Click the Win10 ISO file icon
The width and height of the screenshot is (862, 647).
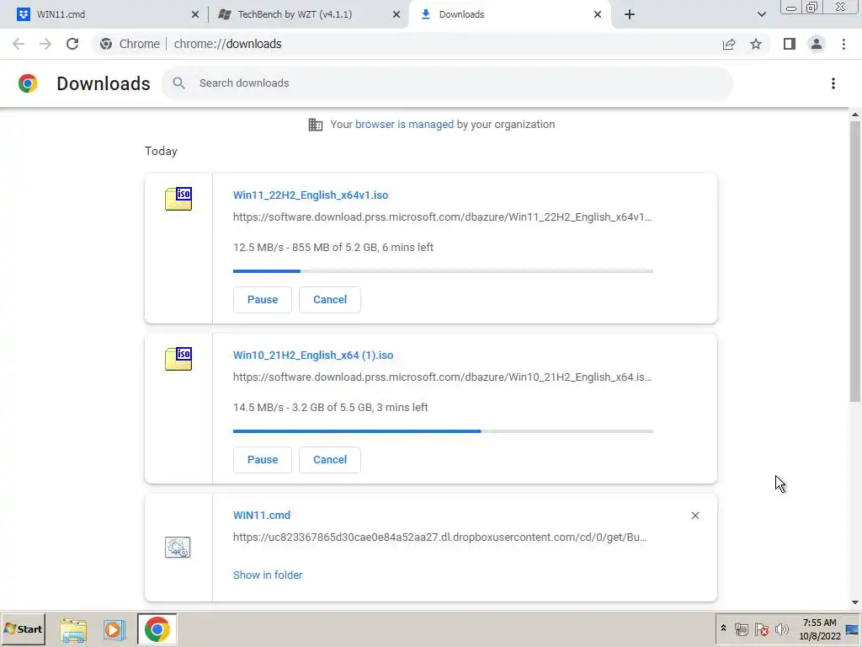[178, 359]
